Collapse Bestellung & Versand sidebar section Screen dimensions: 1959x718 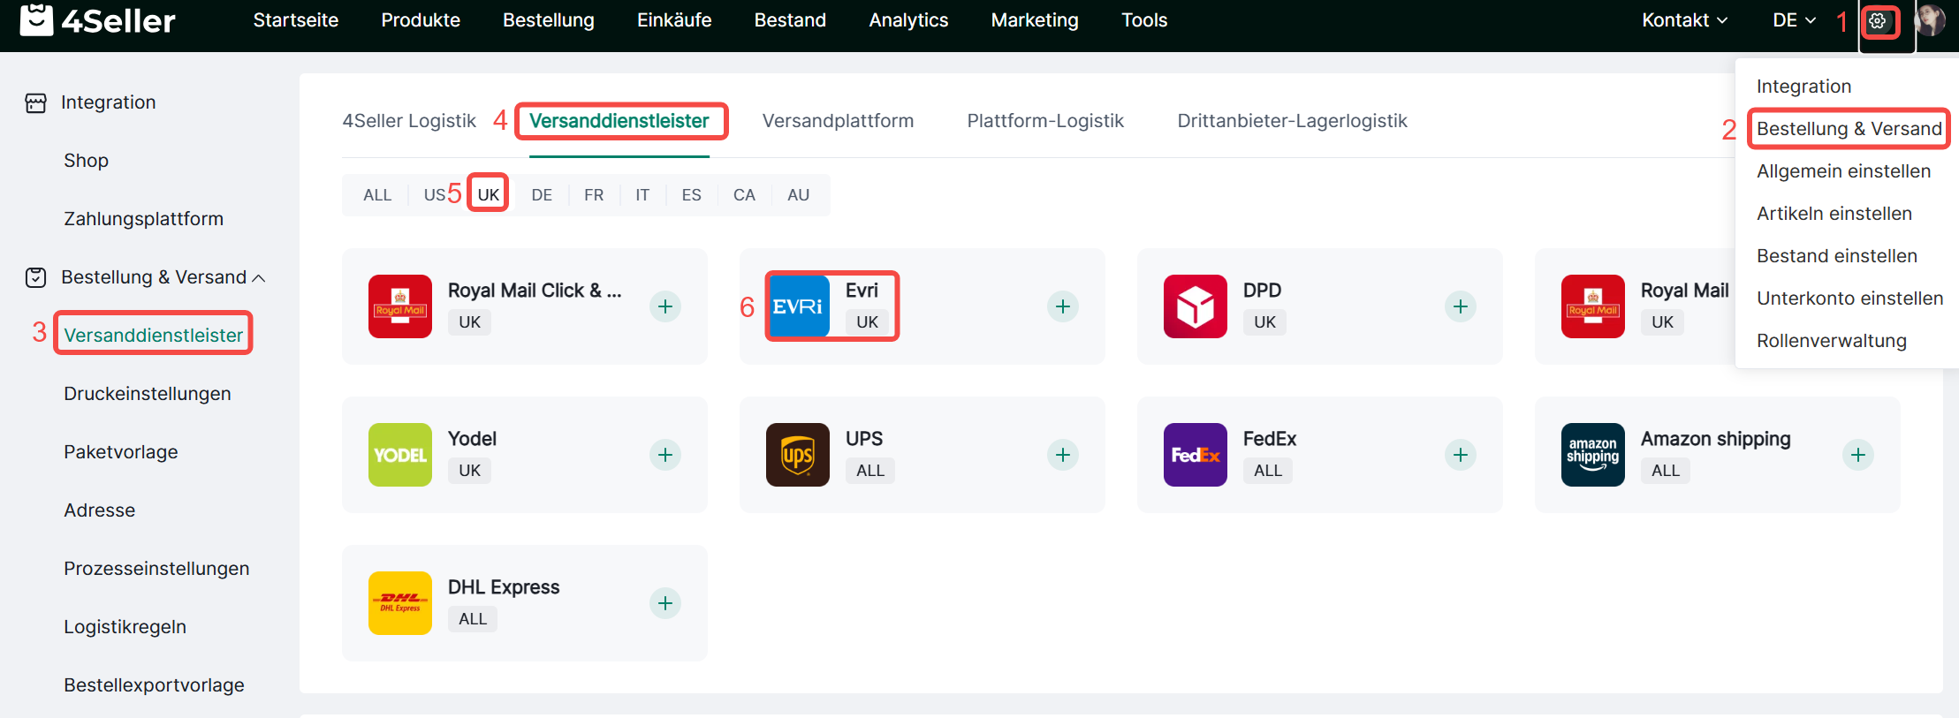(258, 278)
